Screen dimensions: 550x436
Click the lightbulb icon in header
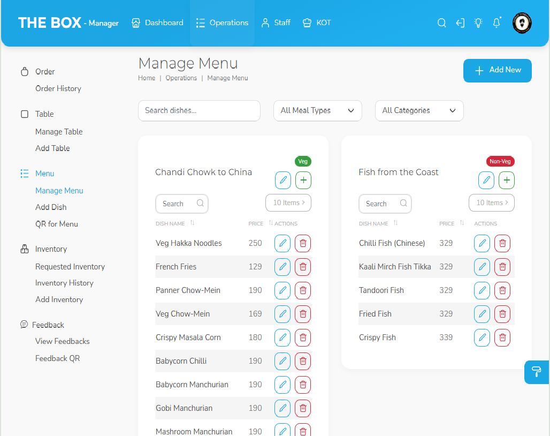click(x=478, y=23)
